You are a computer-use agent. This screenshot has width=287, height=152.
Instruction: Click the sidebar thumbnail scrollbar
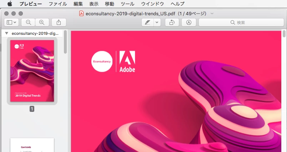coord(65,42)
